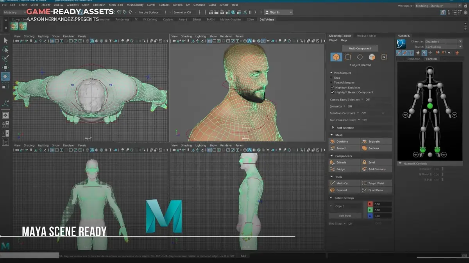The width and height of the screenshot is (469, 263).
Task: Pick the Paint selection tool in toolbox
Action: [5, 58]
